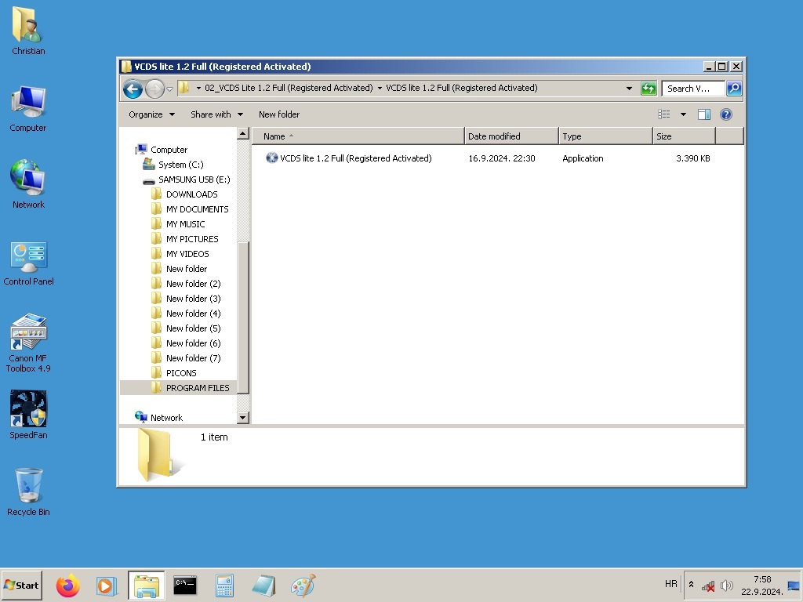Open the More view options arrow

pos(683,114)
